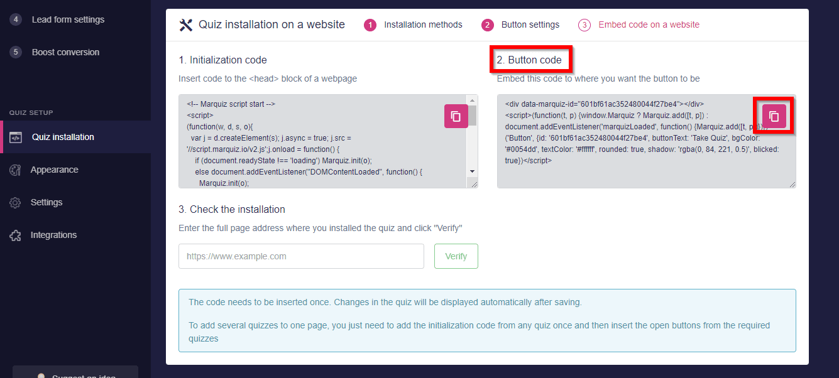The height and width of the screenshot is (378, 839).
Task: Click the Quiz installation code icon in sidebar
Action: (16, 137)
